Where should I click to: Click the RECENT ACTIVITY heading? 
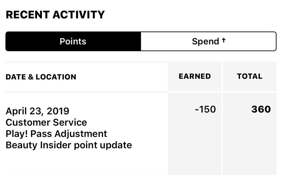click(55, 15)
